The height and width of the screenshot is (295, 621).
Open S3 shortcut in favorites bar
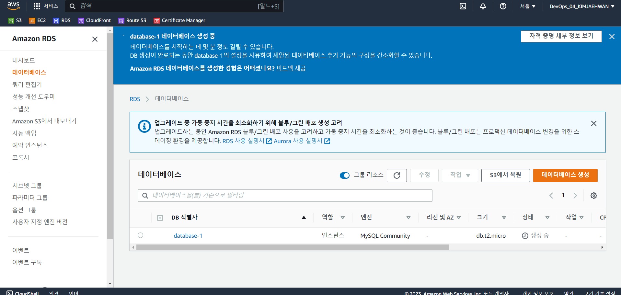(x=15, y=20)
